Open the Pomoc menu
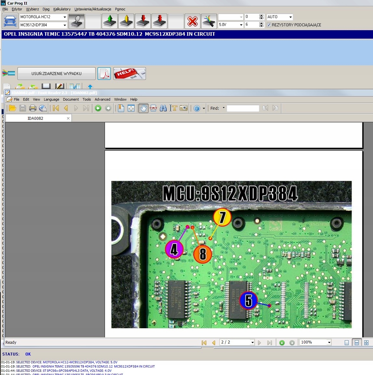The height and width of the screenshot is (375, 373). click(x=120, y=9)
